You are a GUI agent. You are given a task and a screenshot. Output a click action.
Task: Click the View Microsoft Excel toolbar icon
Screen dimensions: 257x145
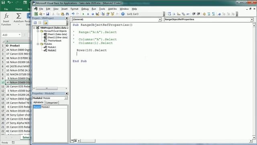pos(36,14)
